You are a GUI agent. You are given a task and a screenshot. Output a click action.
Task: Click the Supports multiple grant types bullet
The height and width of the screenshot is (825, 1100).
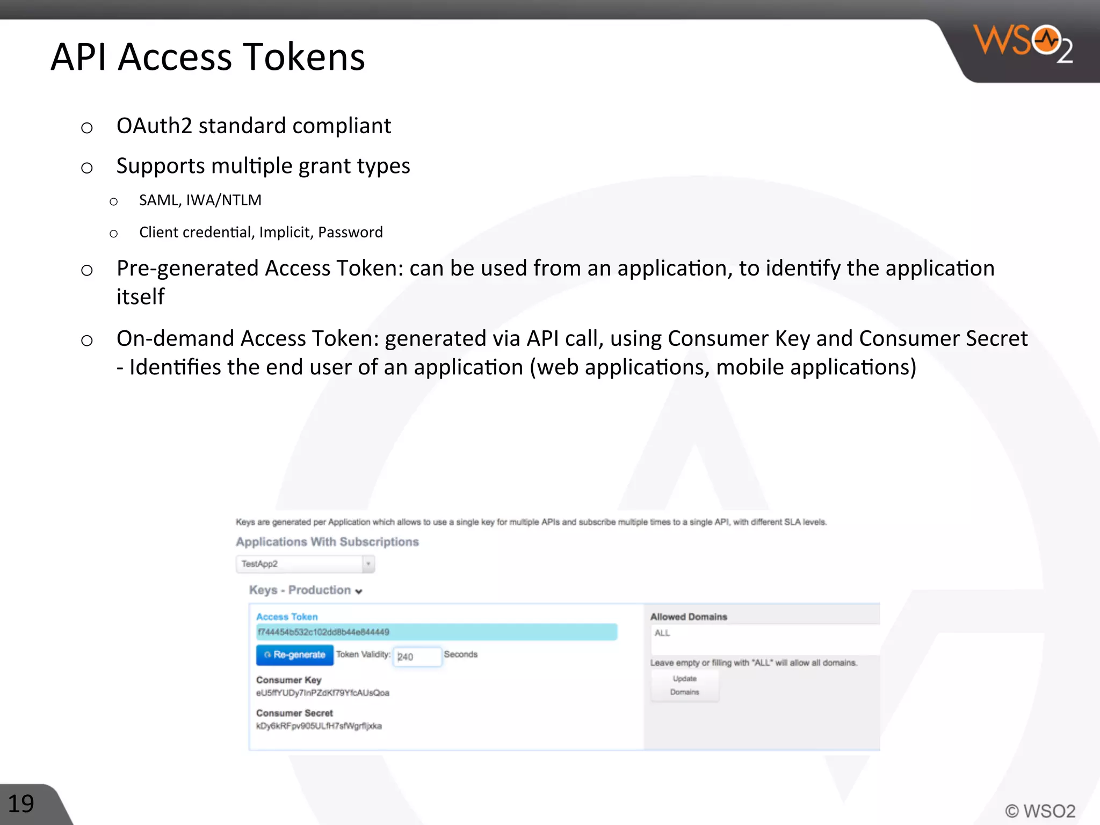pyautogui.click(x=263, y=167)
